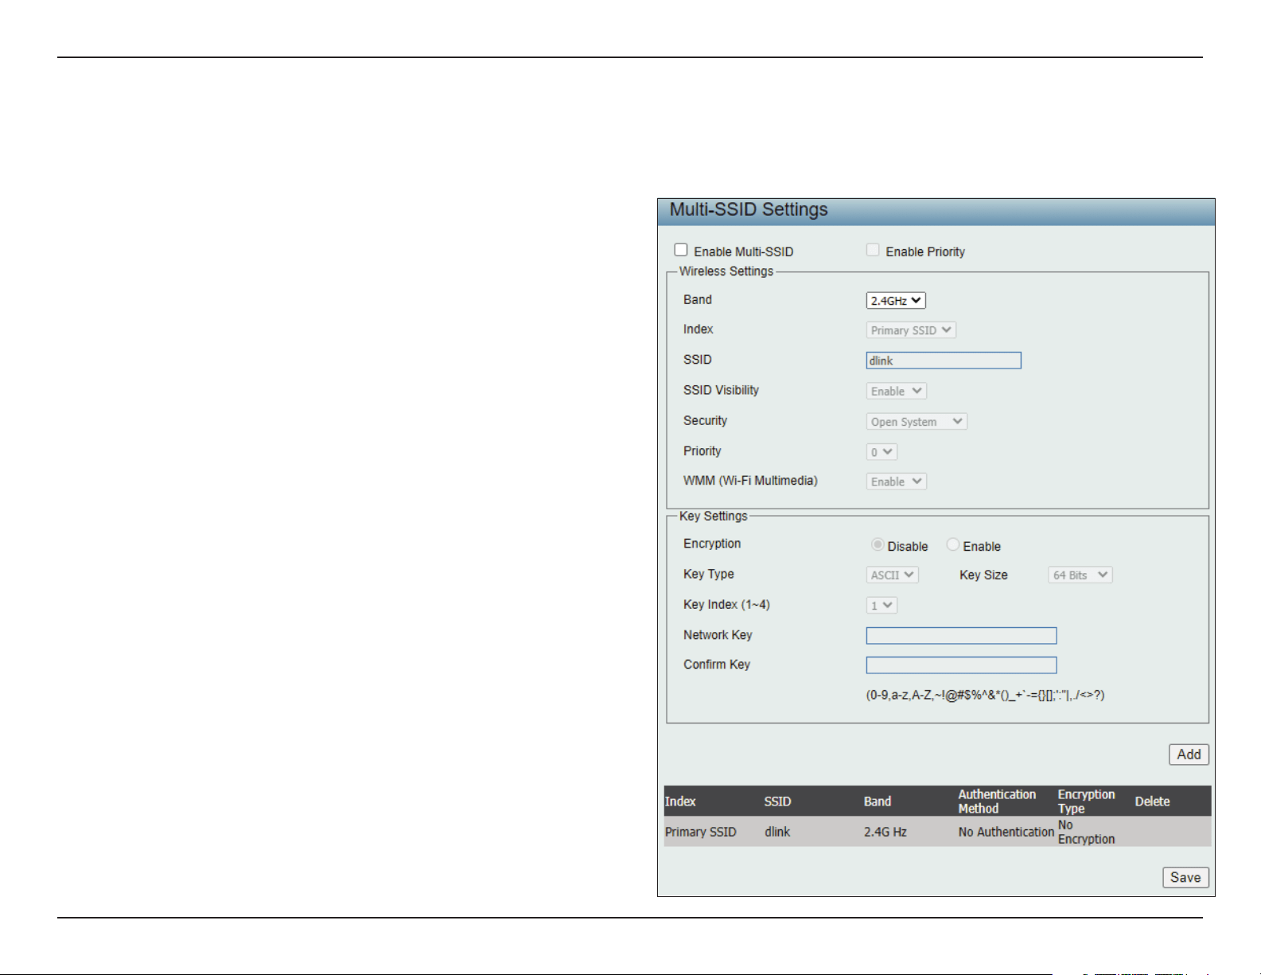The width and height of the screenshot is (1261, 975).
Task: Open the Index Primary SSID dropdown
Action: [x=911, y=330]
